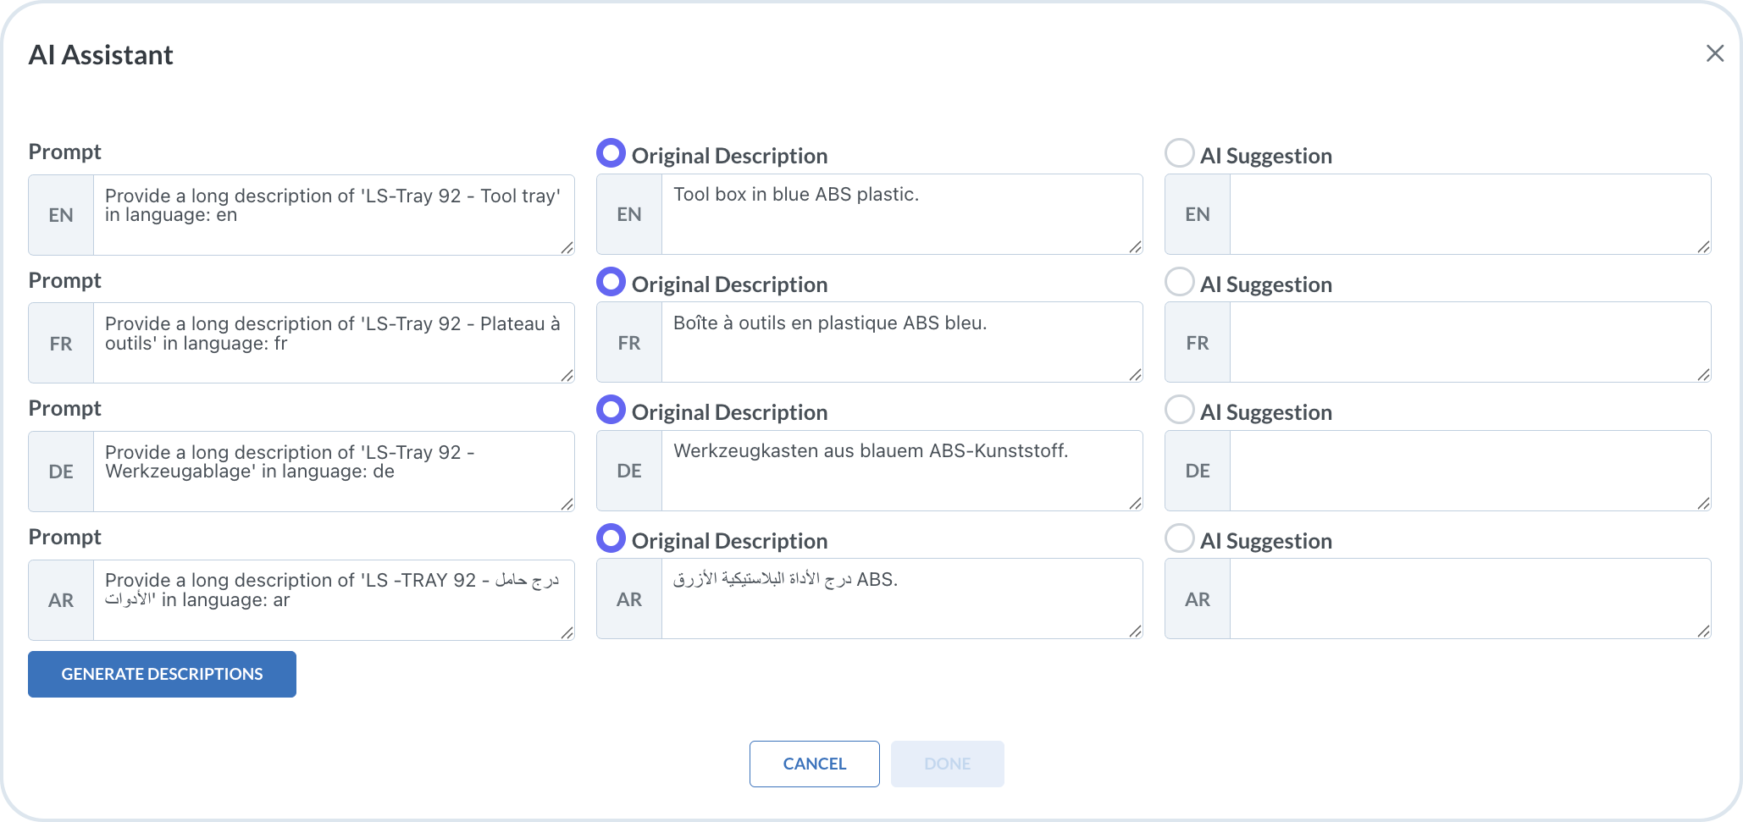Select Original Description radio for German

(x=611, y=410)
